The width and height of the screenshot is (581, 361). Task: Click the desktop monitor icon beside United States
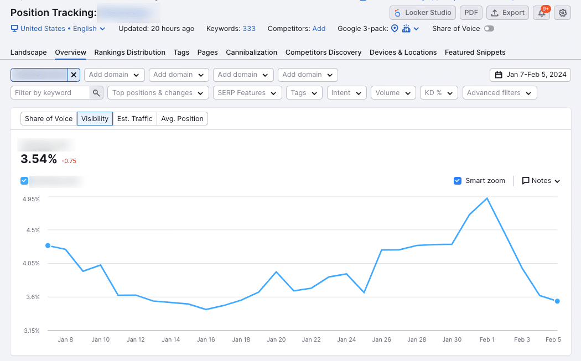pyautogui.click(x=14, y=29)
